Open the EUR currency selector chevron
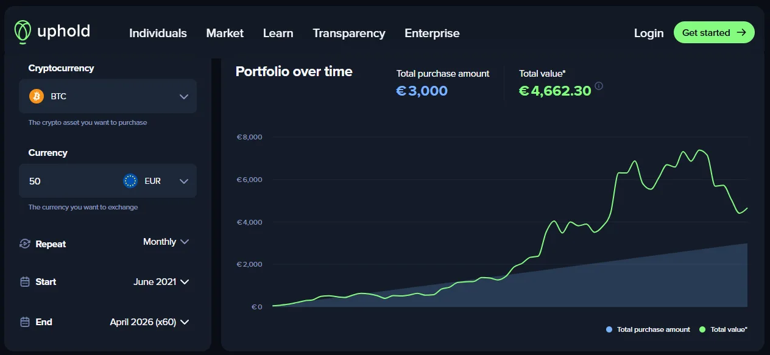 184,181
